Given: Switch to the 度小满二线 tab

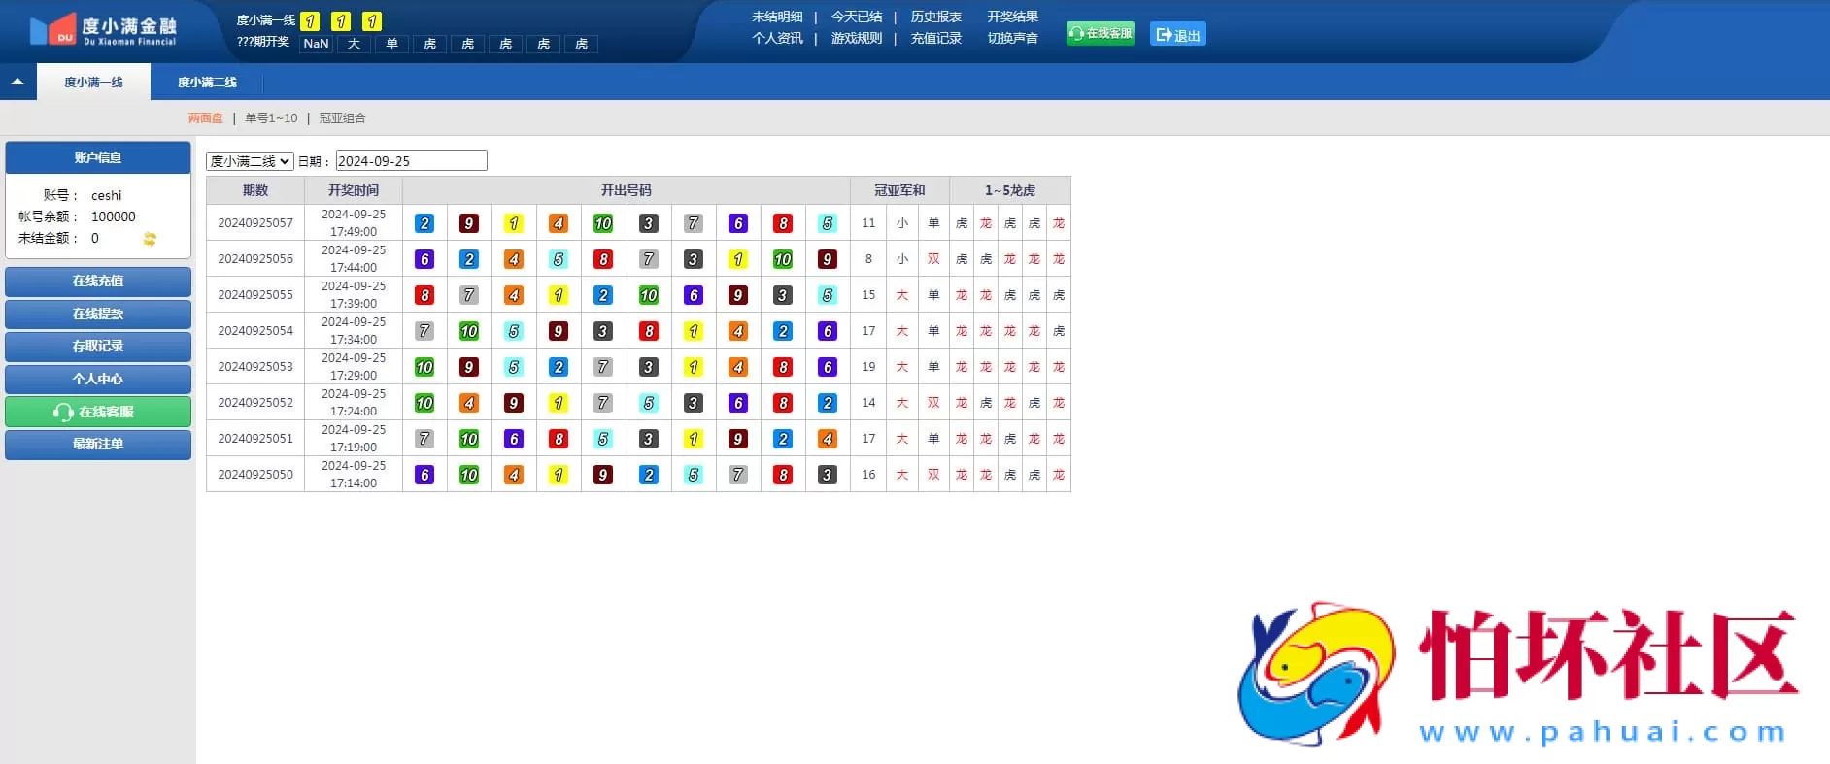Looking at the screenshot, I should pos(207,83).
